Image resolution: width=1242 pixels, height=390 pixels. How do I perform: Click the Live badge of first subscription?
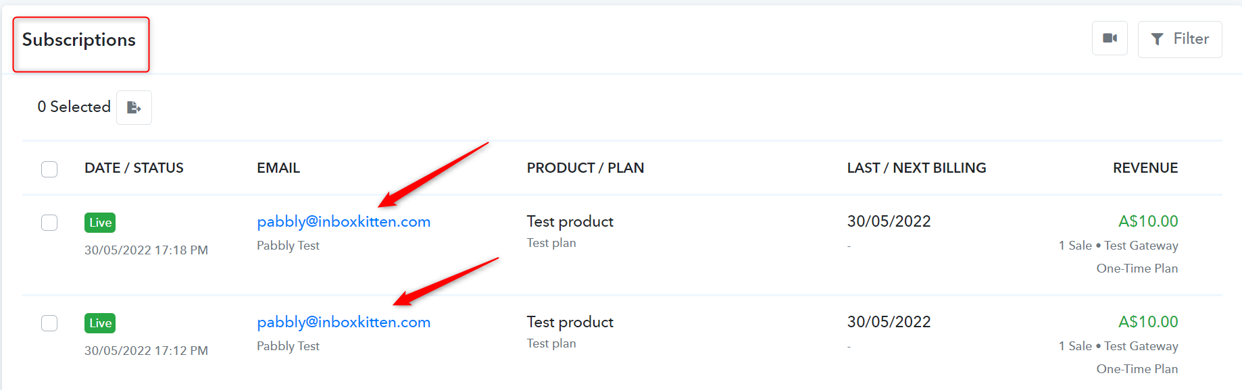[x=100, y=223]
